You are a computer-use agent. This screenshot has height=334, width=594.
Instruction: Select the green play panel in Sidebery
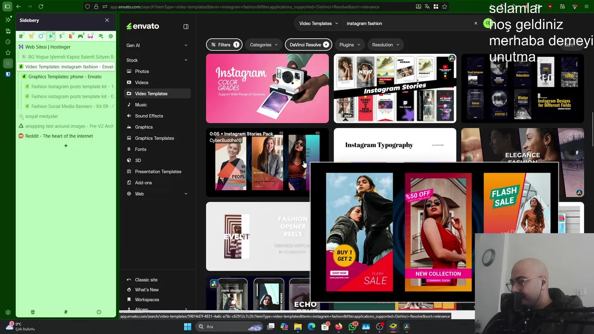pos(51,36)
